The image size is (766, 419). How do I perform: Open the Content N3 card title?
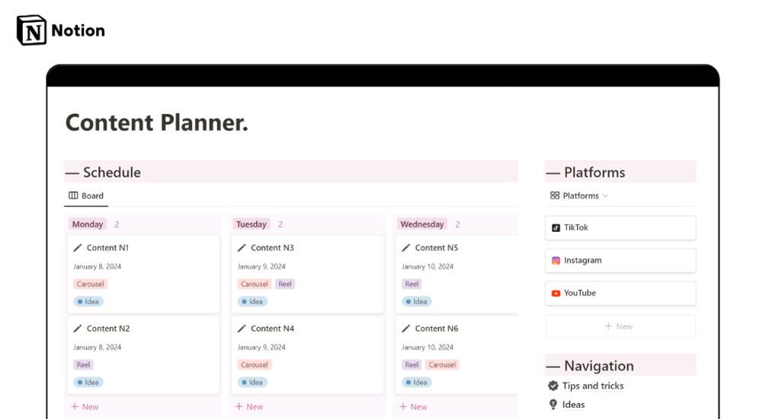point(273,248)
